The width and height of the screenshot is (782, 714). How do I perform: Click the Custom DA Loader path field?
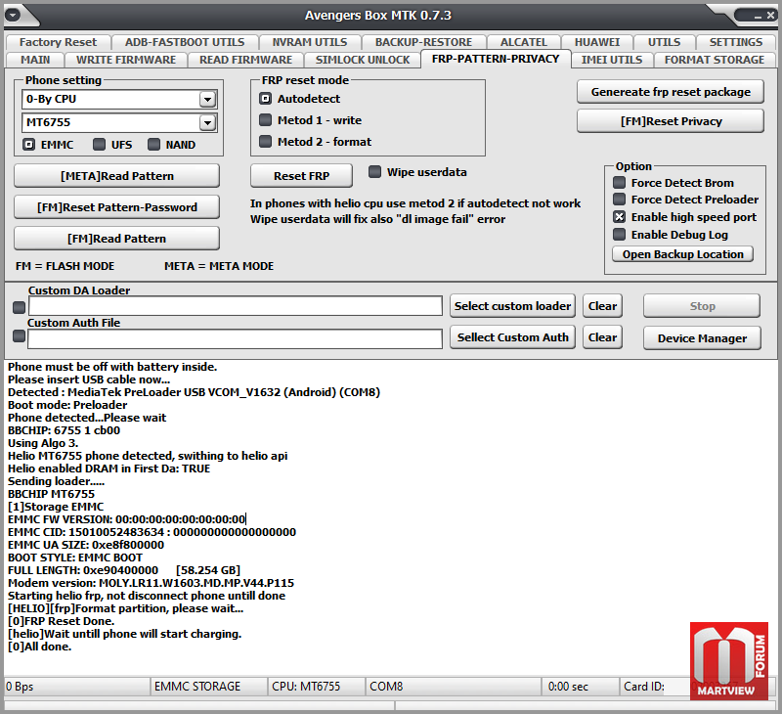pos(235,306)
